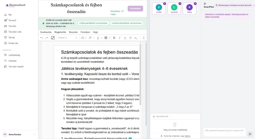Click Levente jelenlétének visszavonása
Viewport: 255px width, 139px height.
127,23
